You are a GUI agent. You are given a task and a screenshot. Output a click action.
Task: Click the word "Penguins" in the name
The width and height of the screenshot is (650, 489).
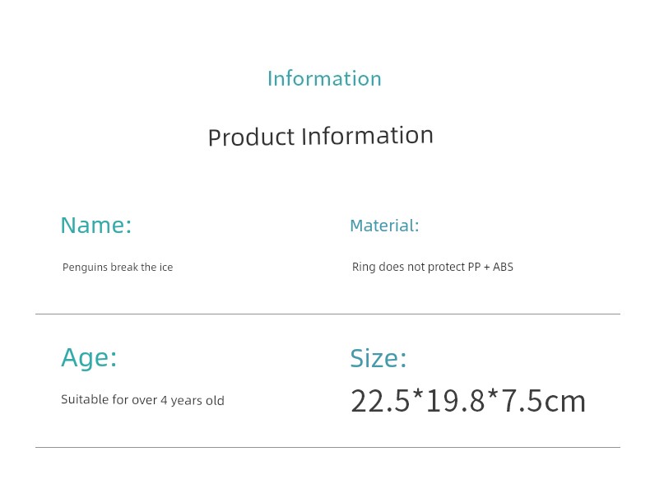(x=84, y=268)
